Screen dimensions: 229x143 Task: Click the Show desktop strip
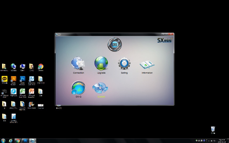tap(228, 141)
